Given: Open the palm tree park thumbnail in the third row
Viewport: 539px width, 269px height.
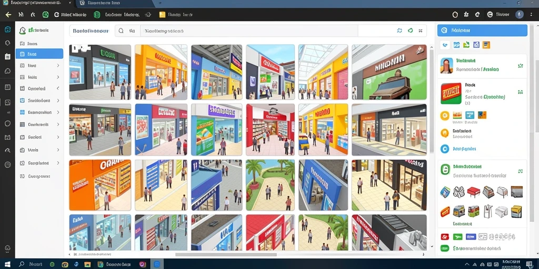Looking at the screenshot, I should 270,185.
